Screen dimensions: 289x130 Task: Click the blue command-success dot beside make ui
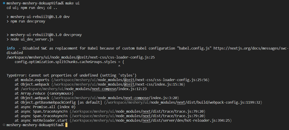4,3
